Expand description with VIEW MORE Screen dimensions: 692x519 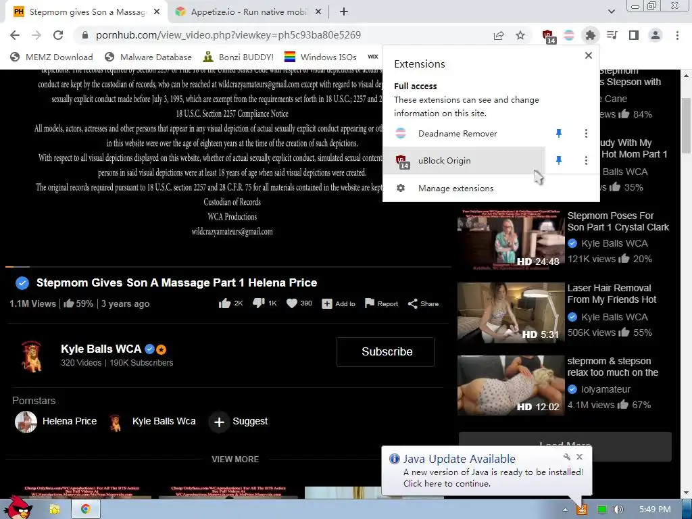(x=235, y=459)
